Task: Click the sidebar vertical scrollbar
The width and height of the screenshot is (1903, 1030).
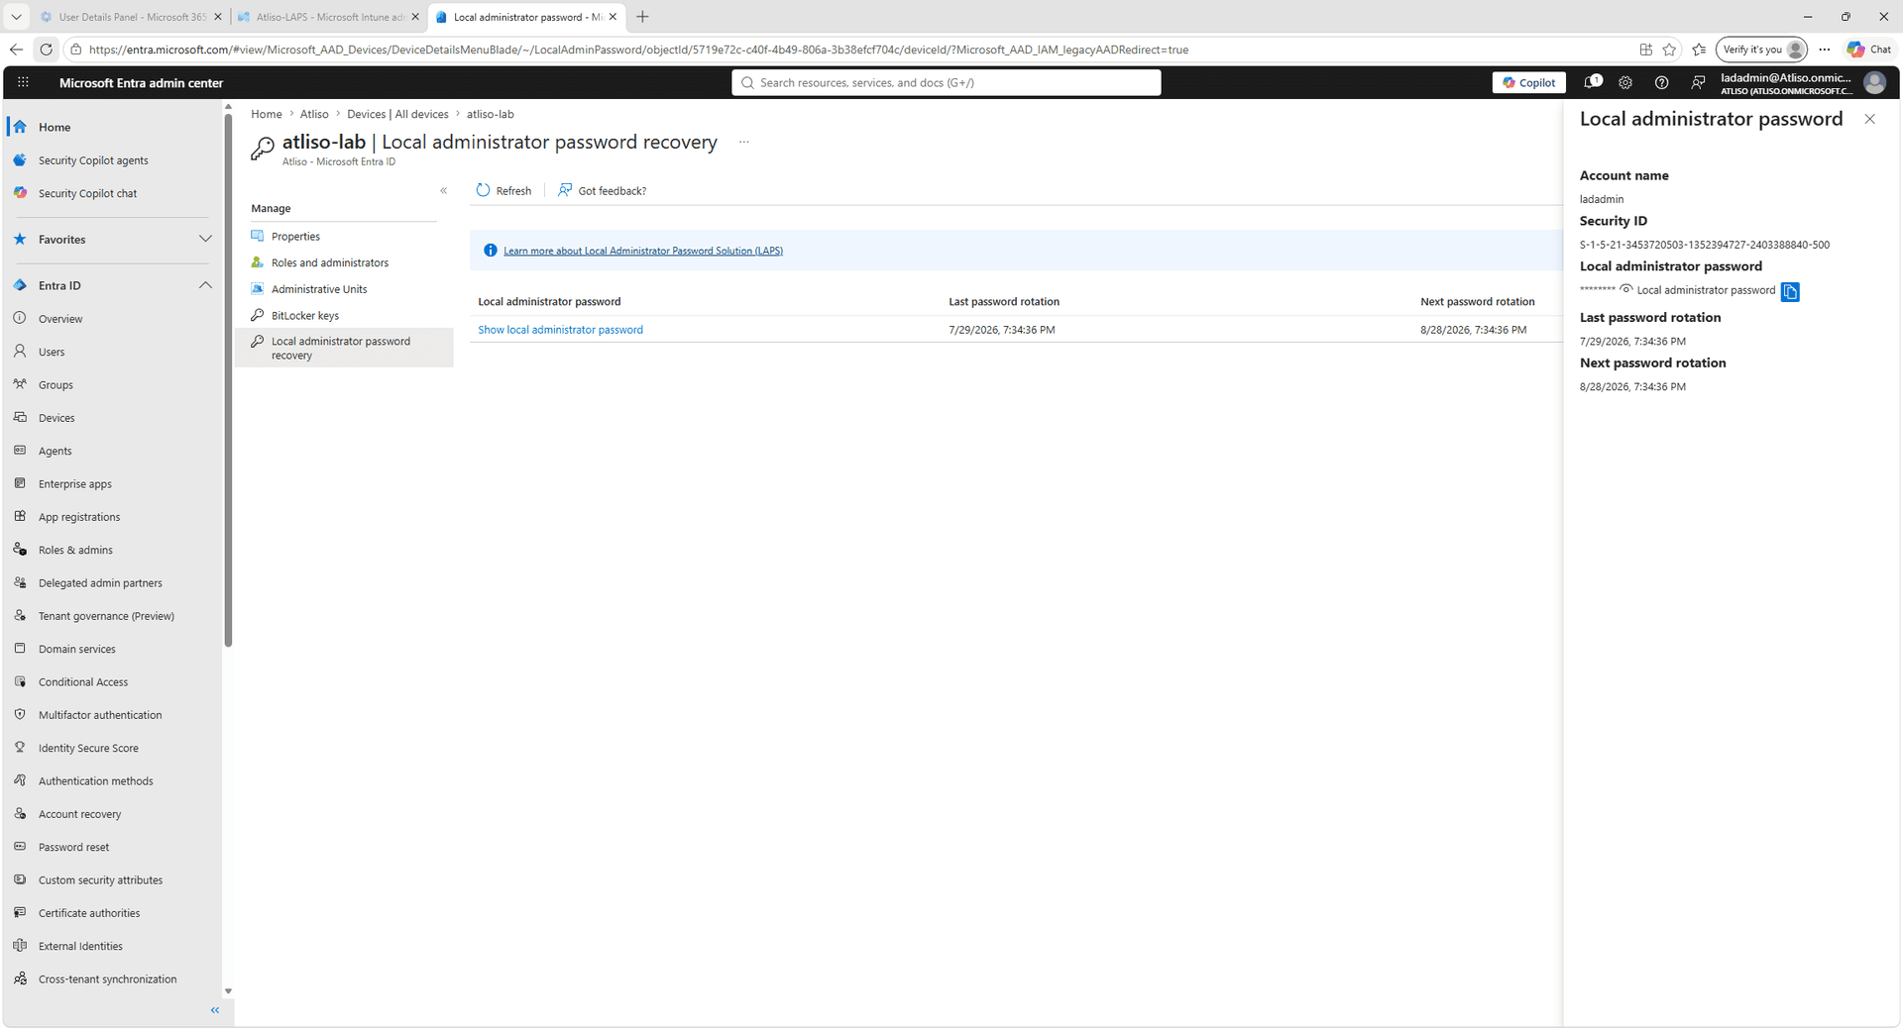Action: (228, 382)
